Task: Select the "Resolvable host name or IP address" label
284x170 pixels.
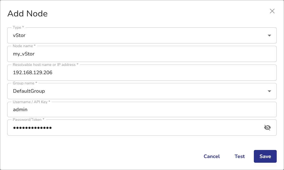Action: pyautogui.click(x=46, y=65)
